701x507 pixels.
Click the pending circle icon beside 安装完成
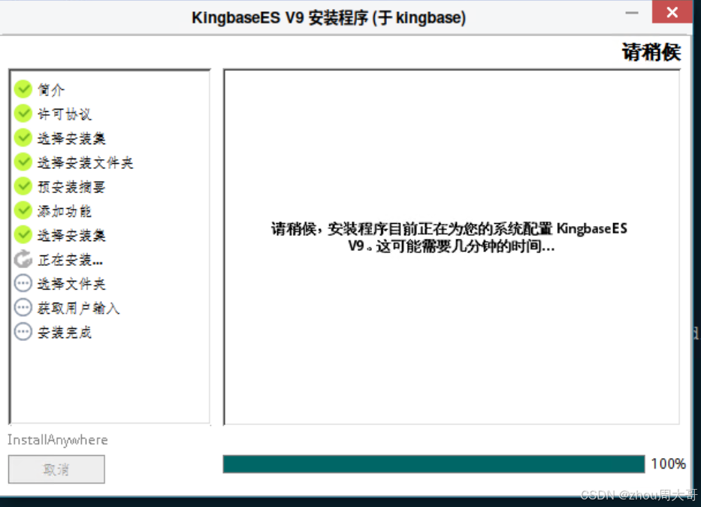23,332
